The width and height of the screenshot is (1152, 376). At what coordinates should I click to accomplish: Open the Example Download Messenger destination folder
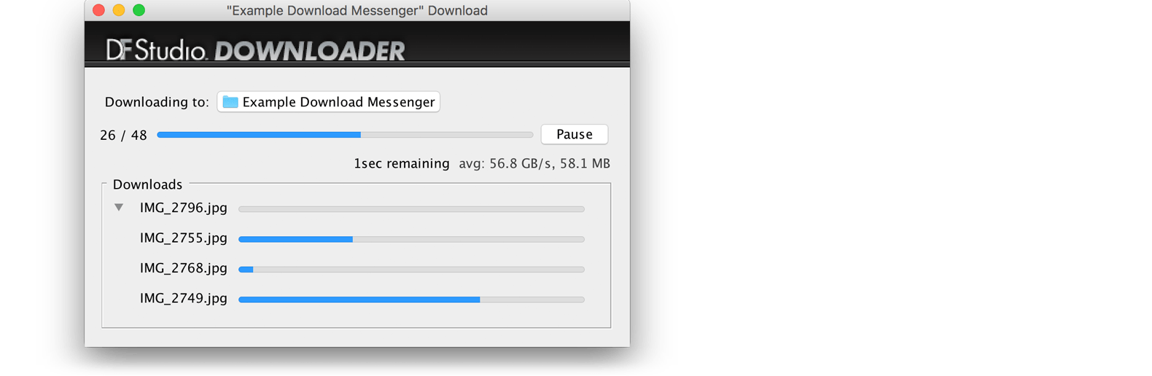tap(328, 102)
